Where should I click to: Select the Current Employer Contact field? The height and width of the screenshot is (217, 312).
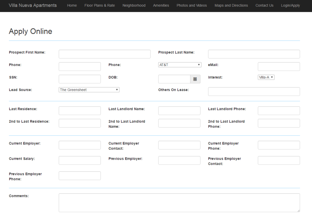tap(179, 145)
